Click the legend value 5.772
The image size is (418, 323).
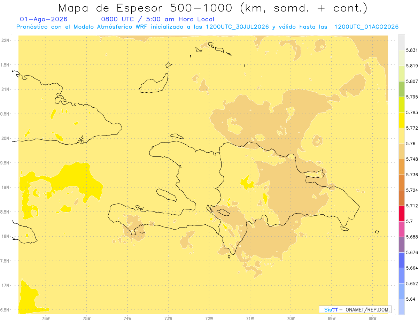[412, 128]
